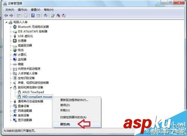
Task: Select the 处理器 chip icon
Action: click(x=15, y=41)
